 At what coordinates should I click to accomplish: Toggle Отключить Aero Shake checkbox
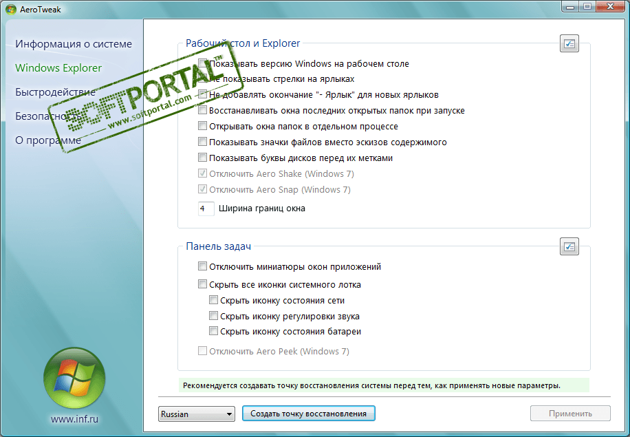202,173
